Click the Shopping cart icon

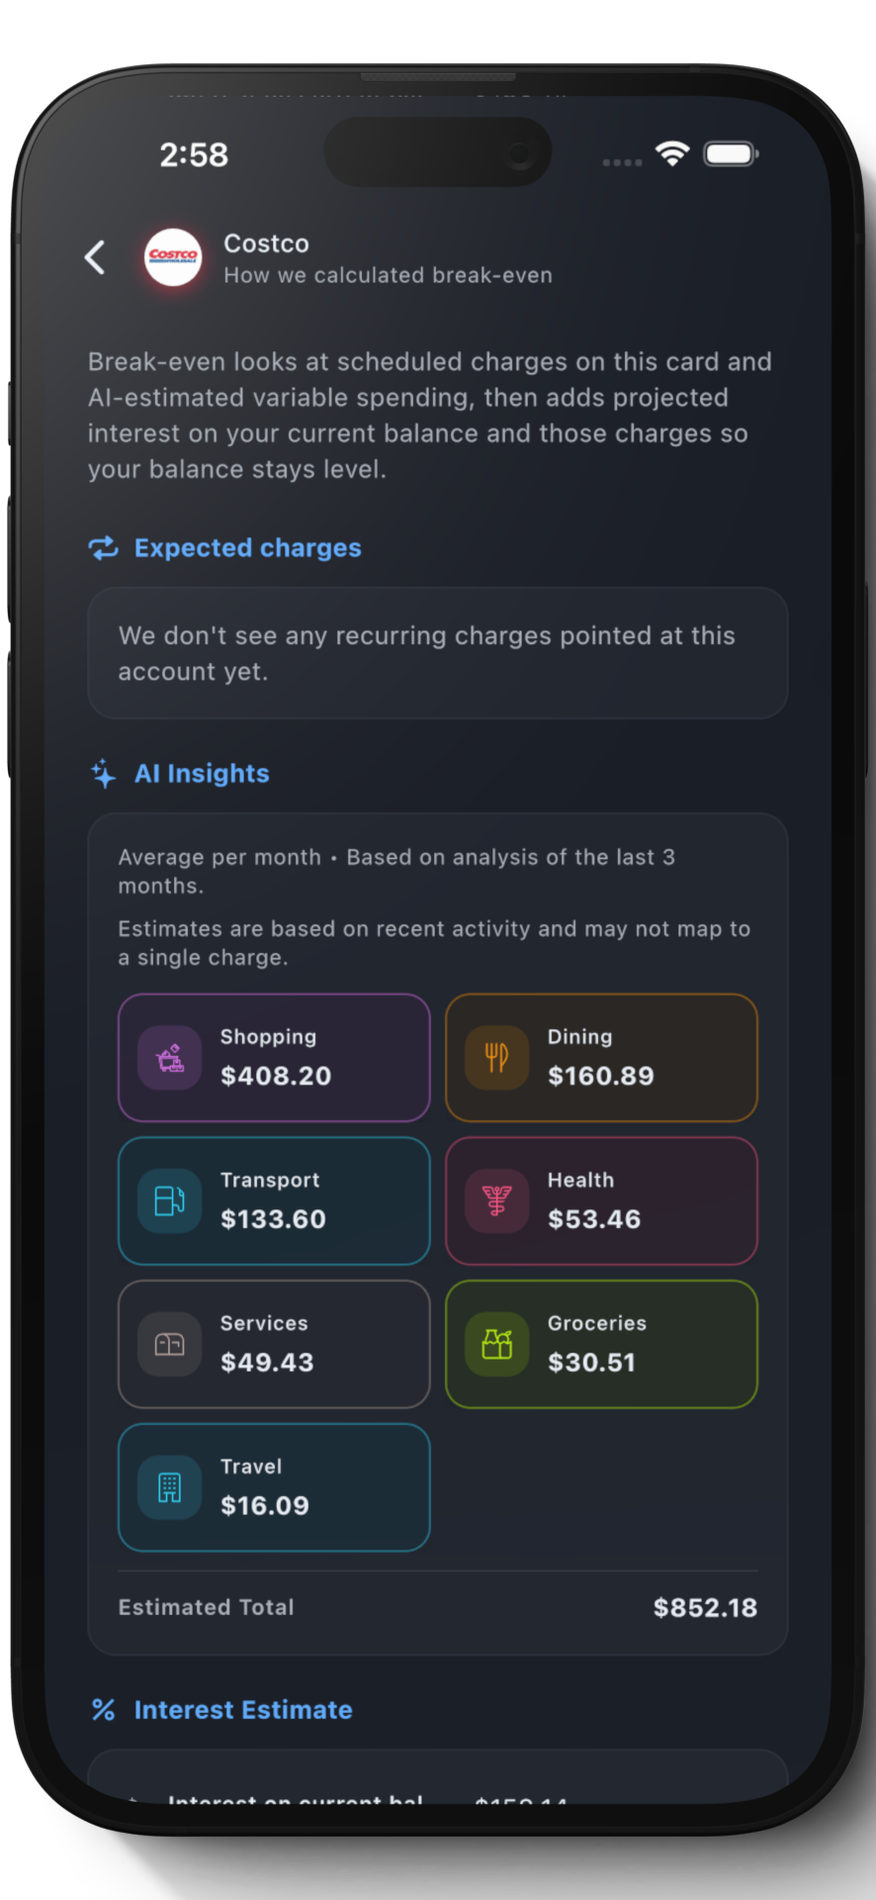tap(170, 1058)
